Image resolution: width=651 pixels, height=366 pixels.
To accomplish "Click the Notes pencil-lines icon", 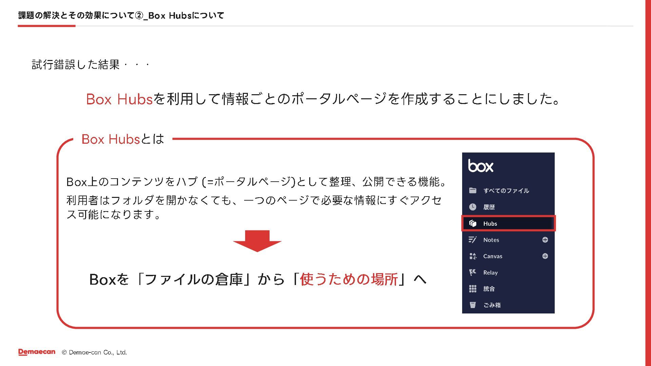I will [473, 240].
